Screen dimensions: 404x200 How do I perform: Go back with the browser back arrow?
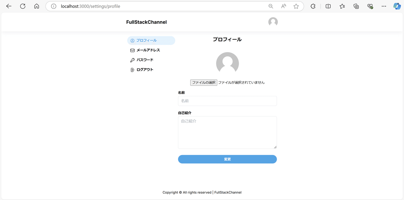9,6
